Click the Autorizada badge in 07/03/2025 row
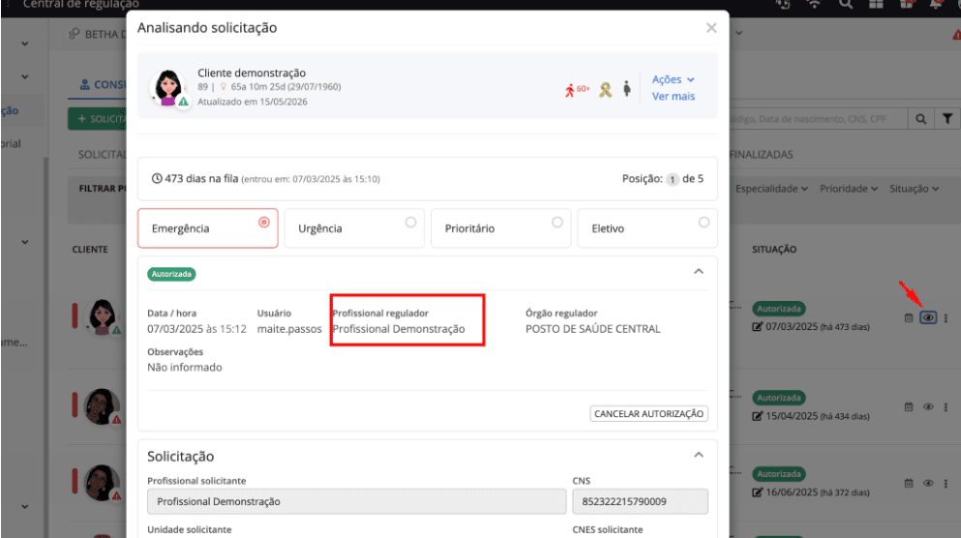 pyautogui.click(x=778, y=309)
